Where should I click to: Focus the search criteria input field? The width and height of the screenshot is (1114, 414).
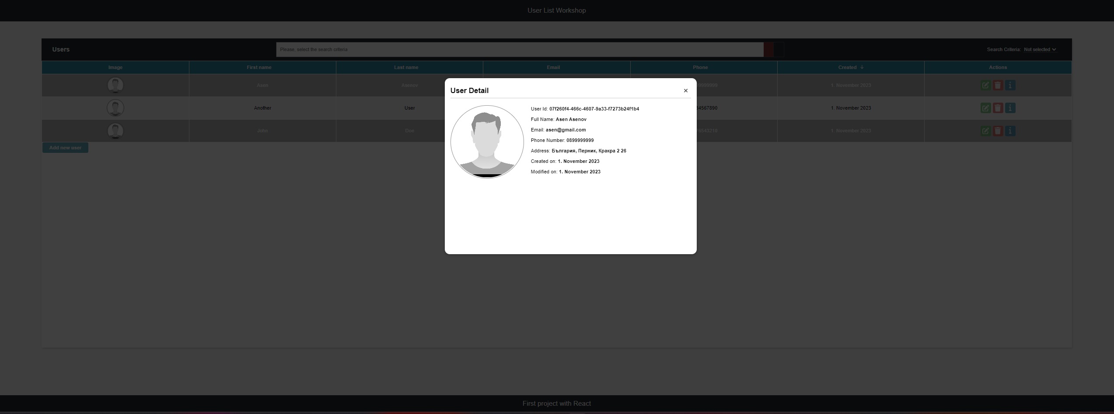coord(520,49)
